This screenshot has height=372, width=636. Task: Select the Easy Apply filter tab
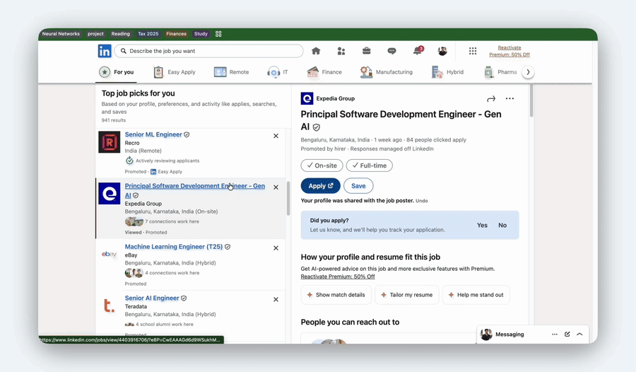click(x=175, y=72)
